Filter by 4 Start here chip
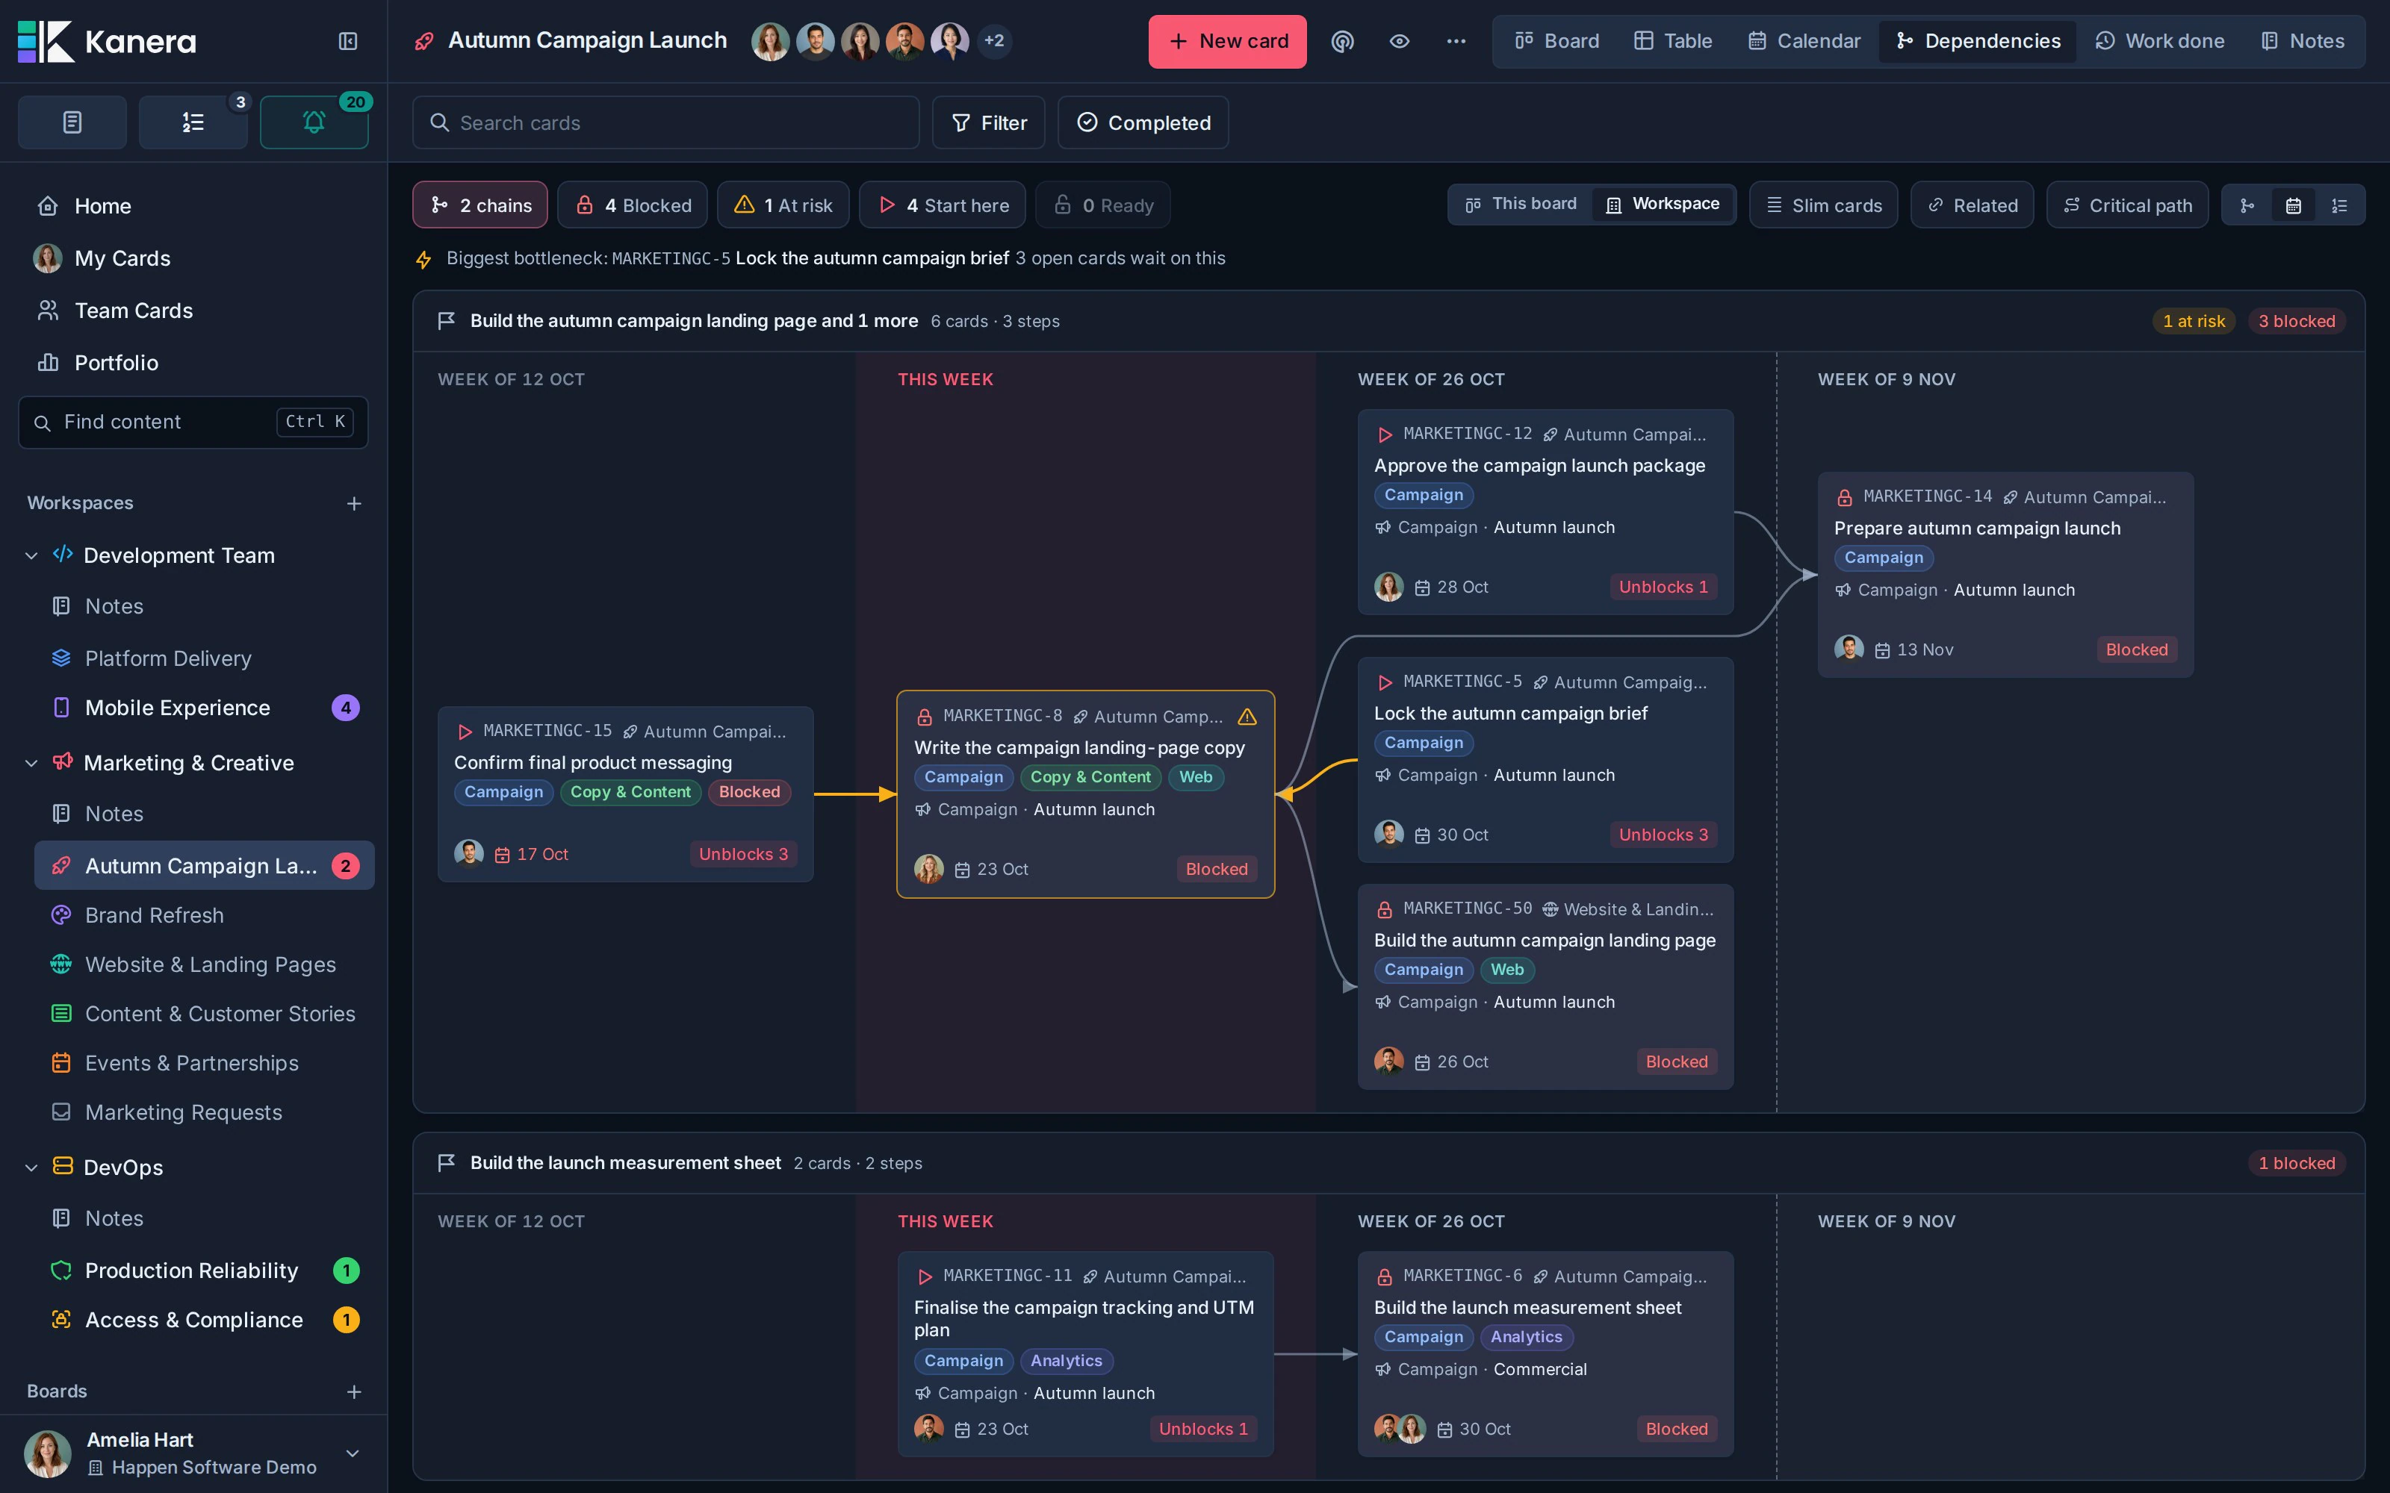 click(942, 205)
